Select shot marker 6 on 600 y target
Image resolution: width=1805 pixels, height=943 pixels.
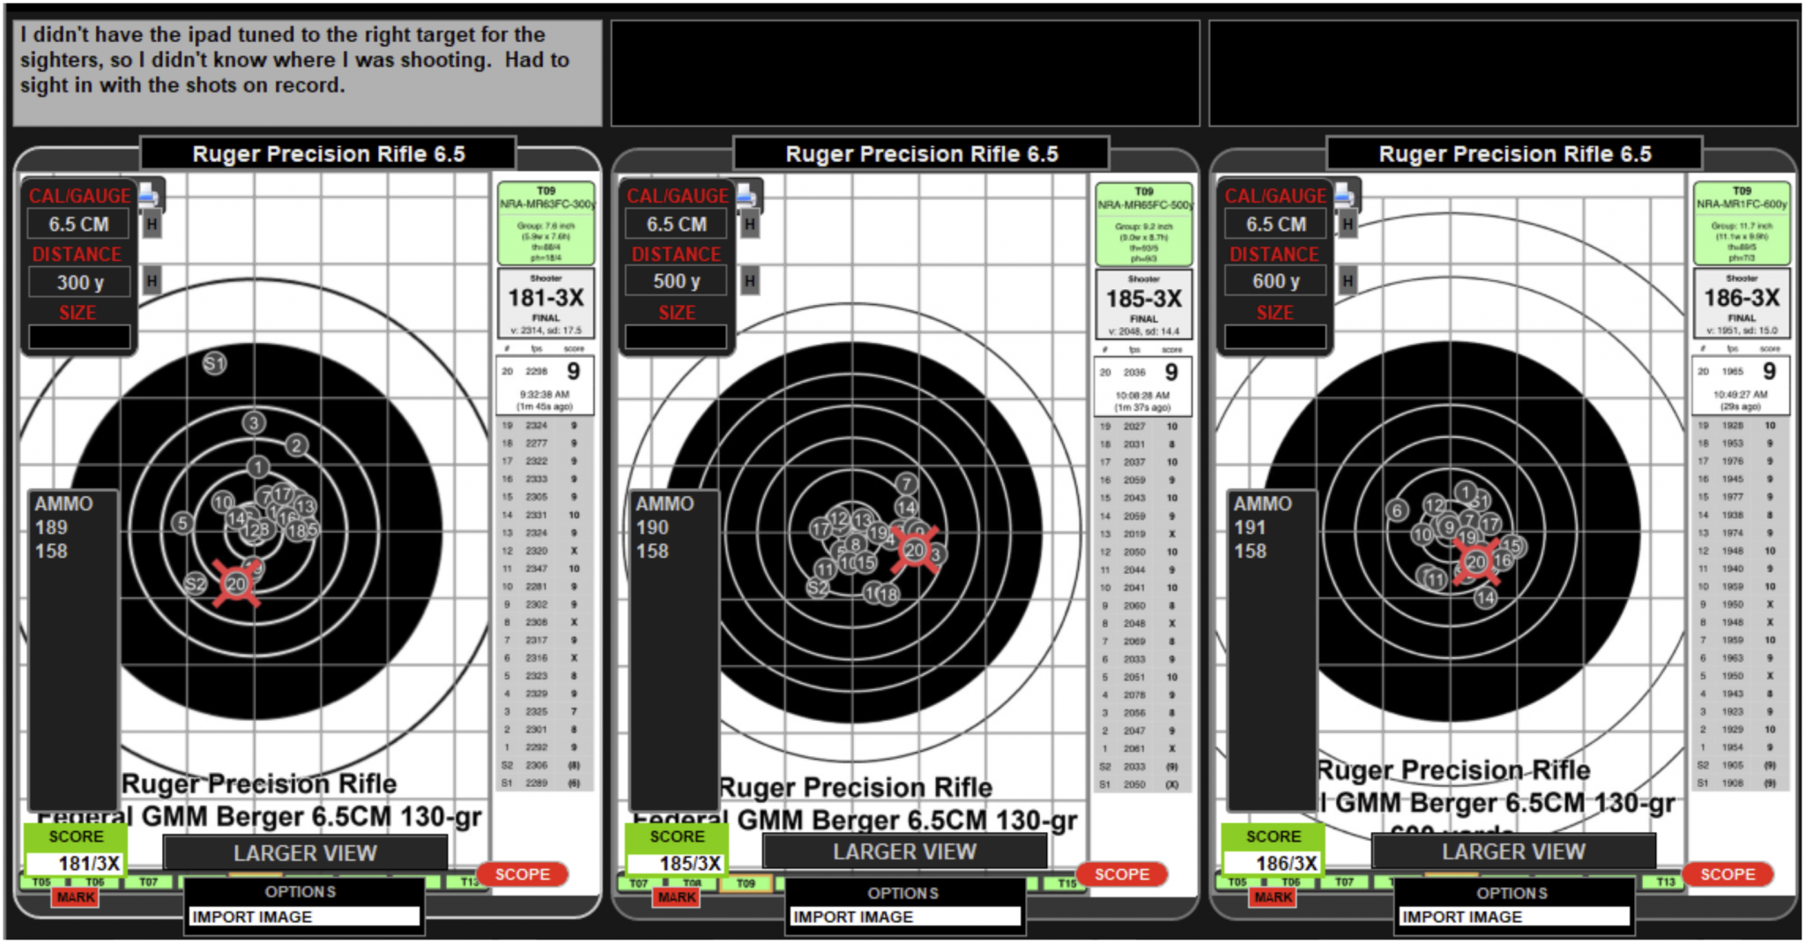pyautogui.click(x=1397, y=510)
